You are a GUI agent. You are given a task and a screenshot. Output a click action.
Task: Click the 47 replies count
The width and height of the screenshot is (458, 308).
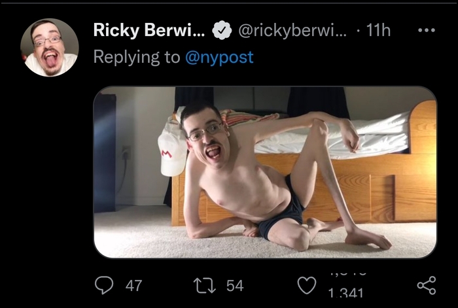click(133, 285)
